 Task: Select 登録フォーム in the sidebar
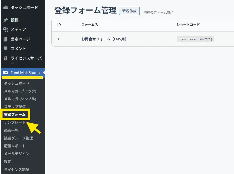click(15, 114)
